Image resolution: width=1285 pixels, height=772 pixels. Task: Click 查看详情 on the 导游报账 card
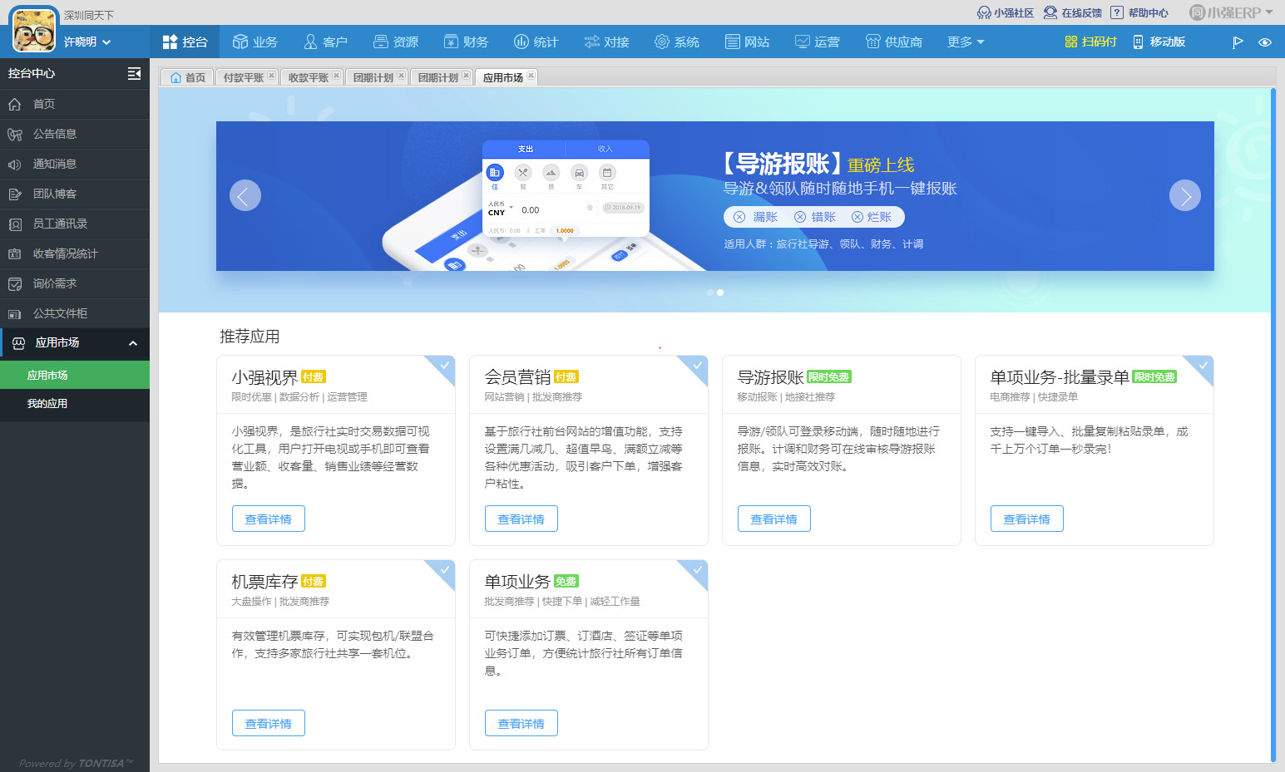tap(773, 518)
